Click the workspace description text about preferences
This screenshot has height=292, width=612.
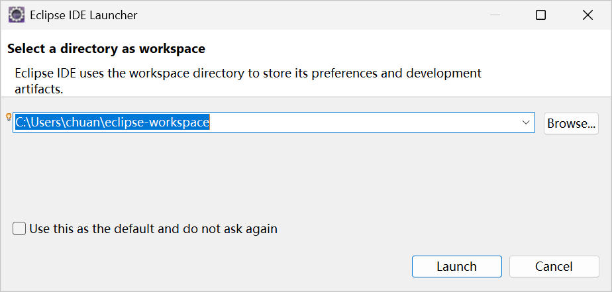click(248, 81)
